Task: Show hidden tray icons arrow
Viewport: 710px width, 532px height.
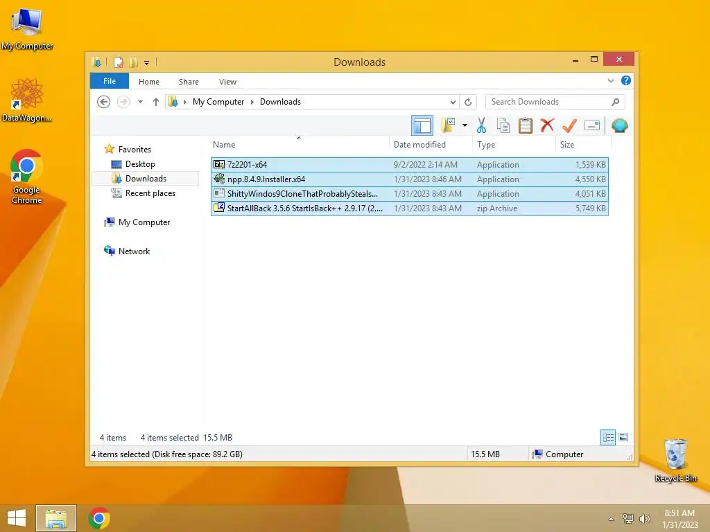Action: [612, 518]
